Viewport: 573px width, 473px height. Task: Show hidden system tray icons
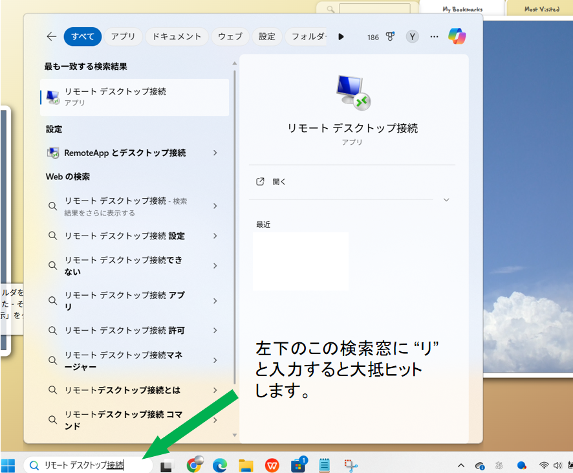(x=461, y=465)
